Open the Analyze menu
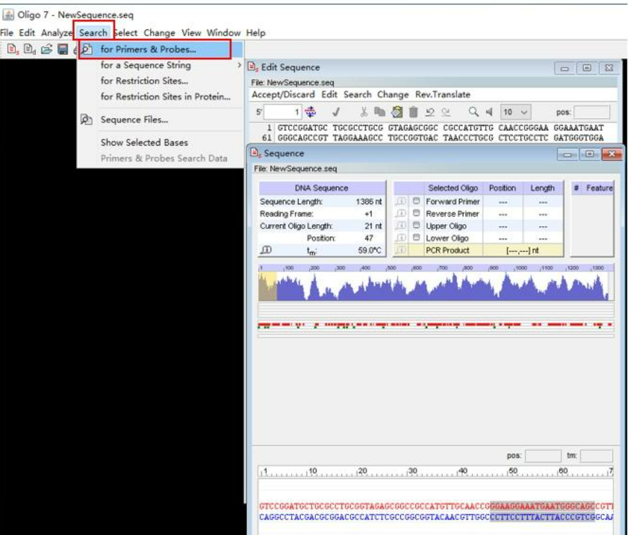Viewport: 628px width, 535px height. pyautogui.click(x=56, y=33)
